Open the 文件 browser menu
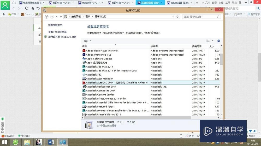The height and width of the screenshot is (146, 261). pyautogui.click(x=207, y=3)
